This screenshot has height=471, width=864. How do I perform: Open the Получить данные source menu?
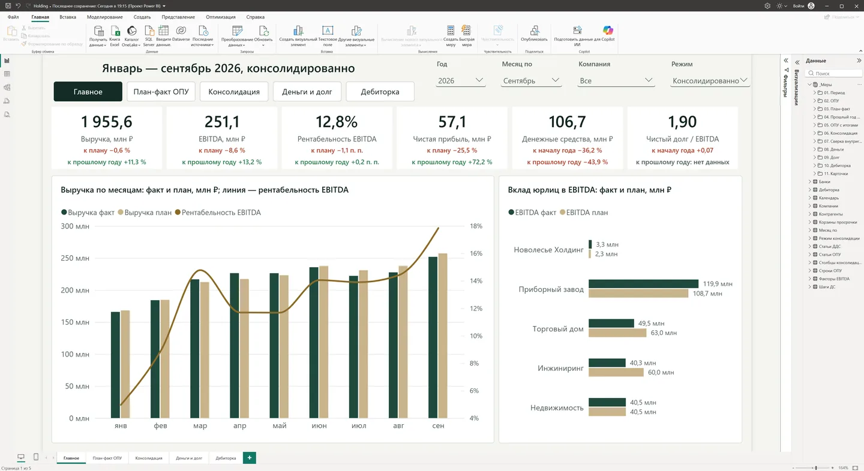(98, 36)
